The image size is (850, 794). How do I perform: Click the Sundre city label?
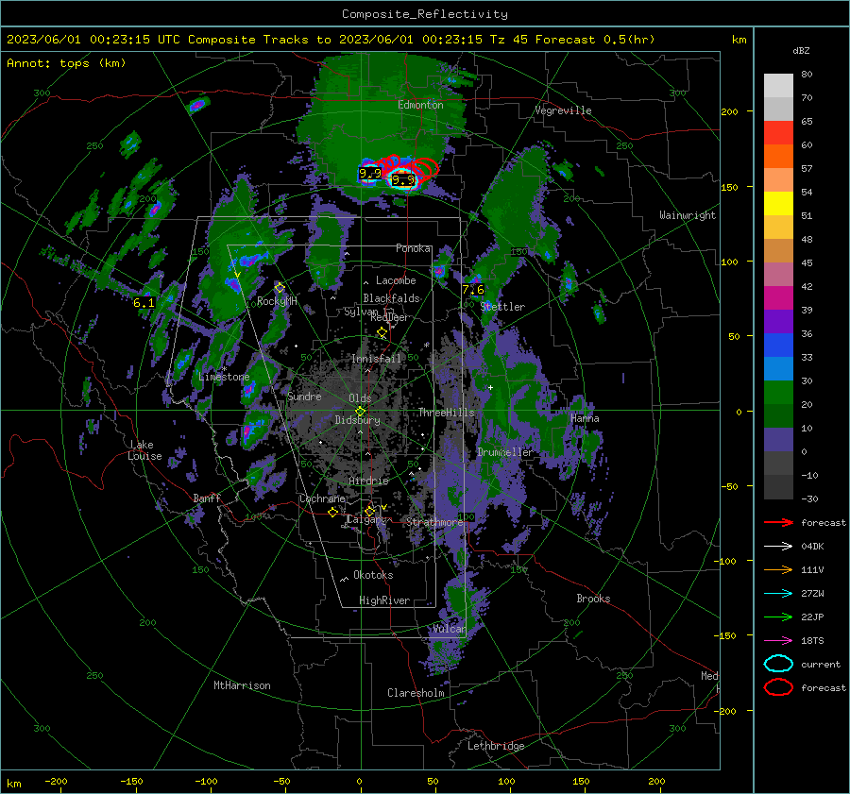point(304,397)
